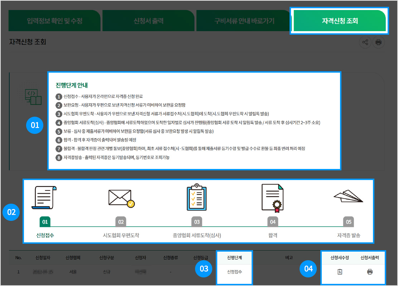Switch to the 신청서 출력 tab
This screenshot has height=286, width=398.
pos(148,21)
